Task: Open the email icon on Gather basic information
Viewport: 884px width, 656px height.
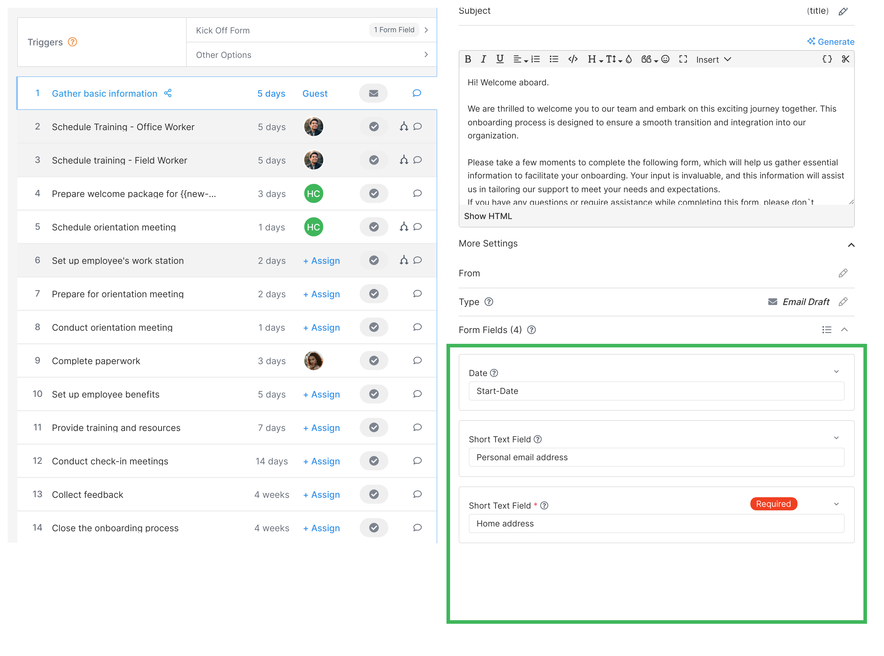Action: point(373,93)
